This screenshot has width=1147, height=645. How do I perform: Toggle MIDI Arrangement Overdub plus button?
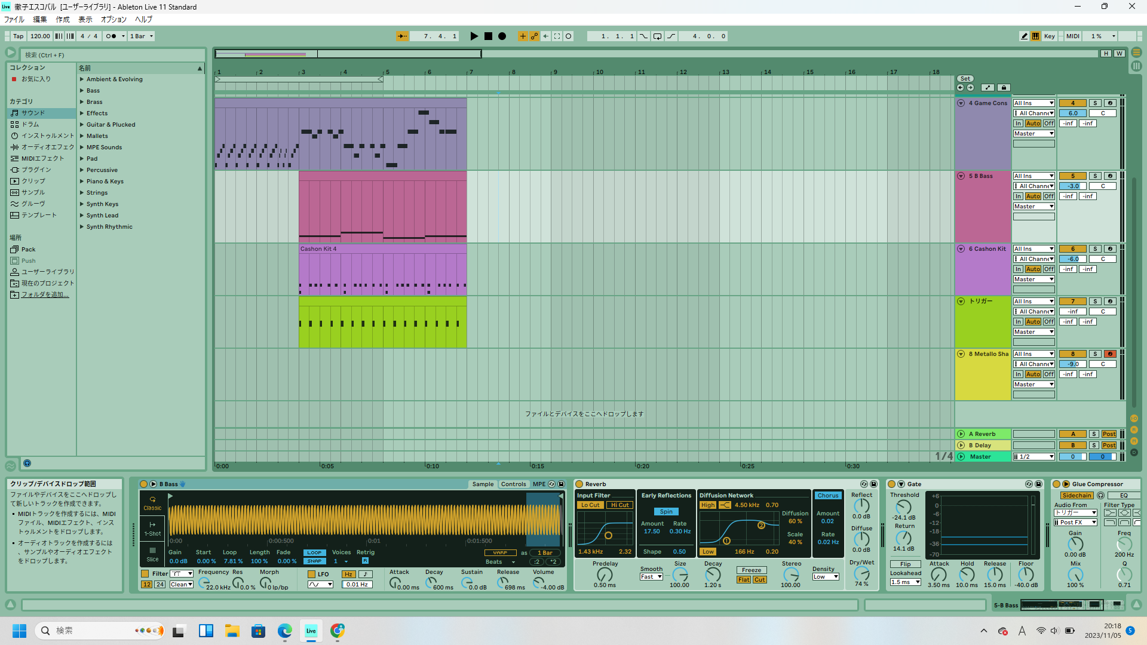523,36
